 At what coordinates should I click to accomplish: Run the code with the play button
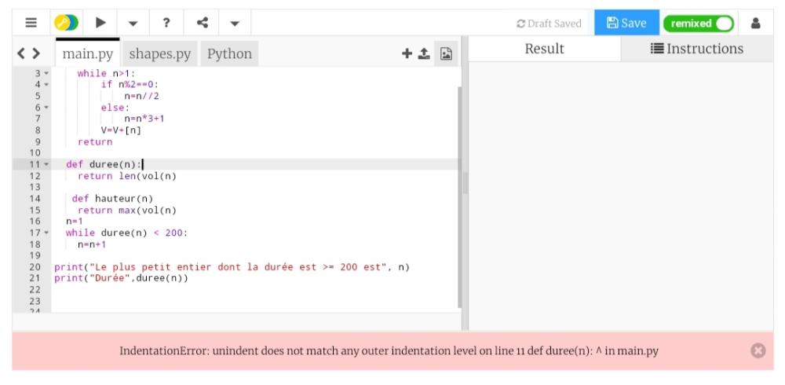pyautogui.click(x=100, y=23)
